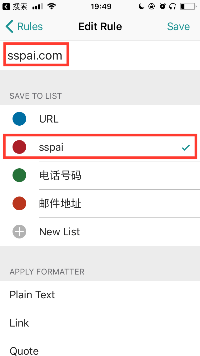Tap the blue URL list color dot
Screen dimensions: 200x356
19,119
